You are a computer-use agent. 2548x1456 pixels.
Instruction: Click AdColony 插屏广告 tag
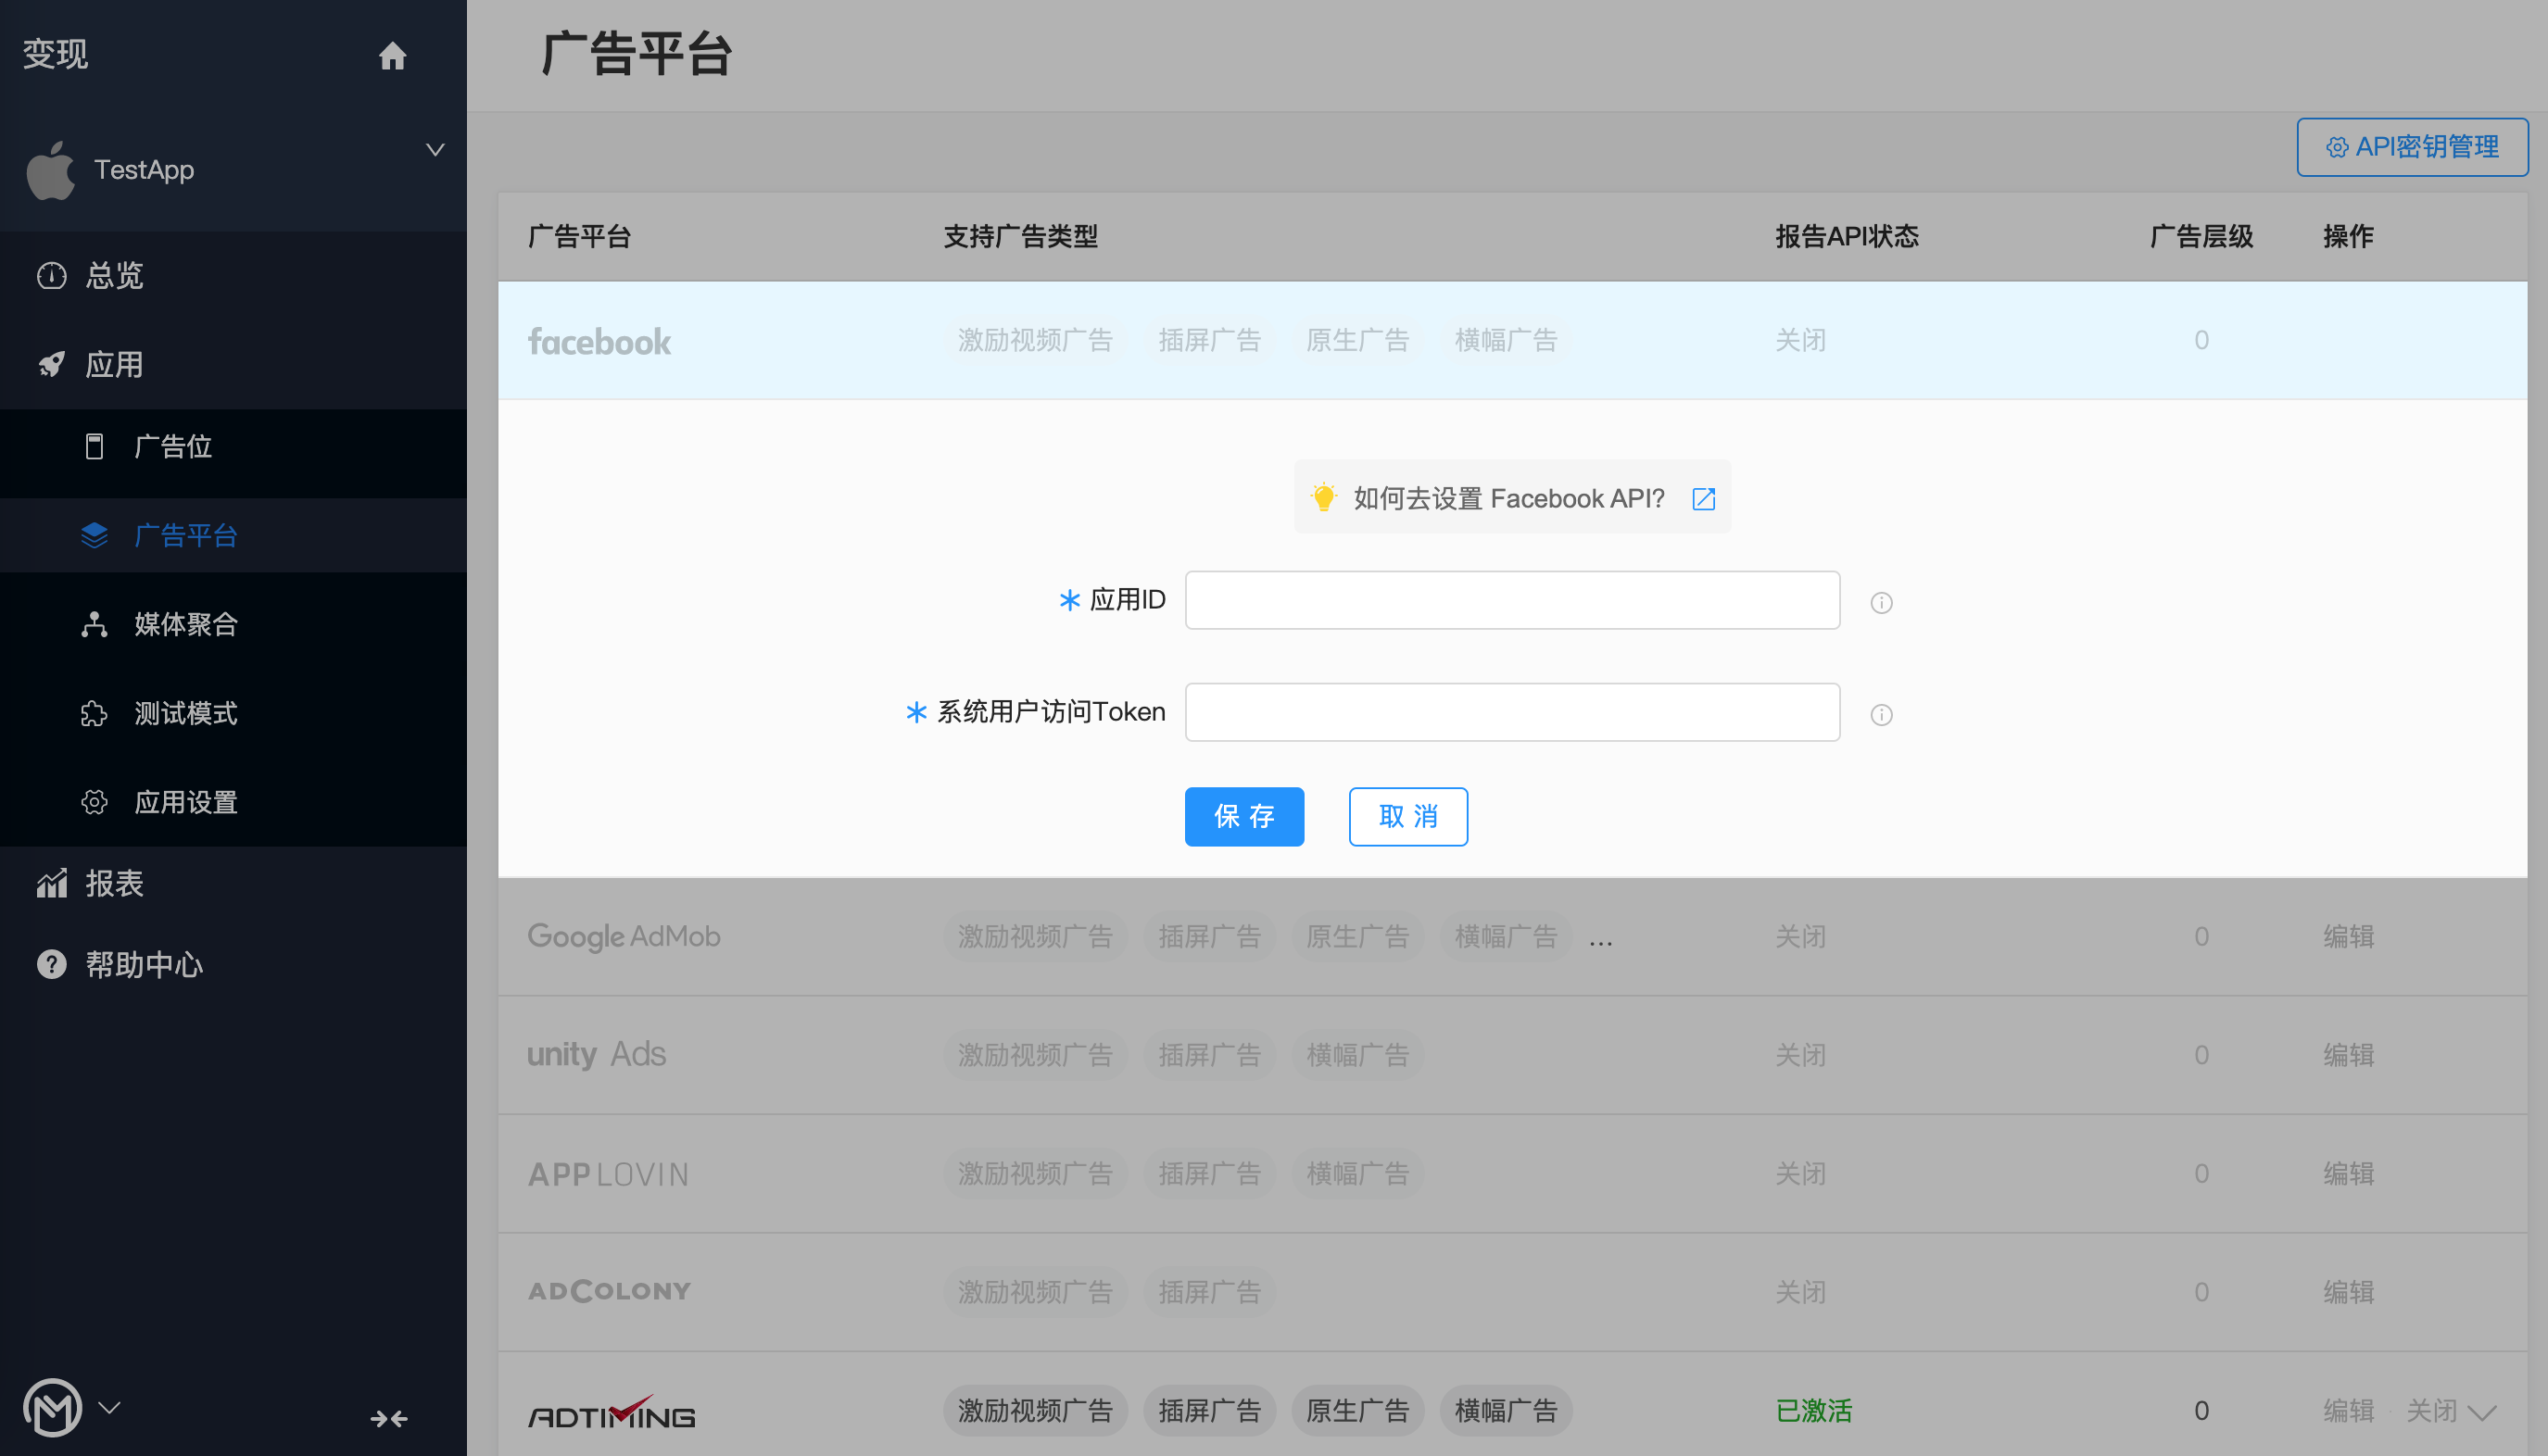tap(1209, 1292)
